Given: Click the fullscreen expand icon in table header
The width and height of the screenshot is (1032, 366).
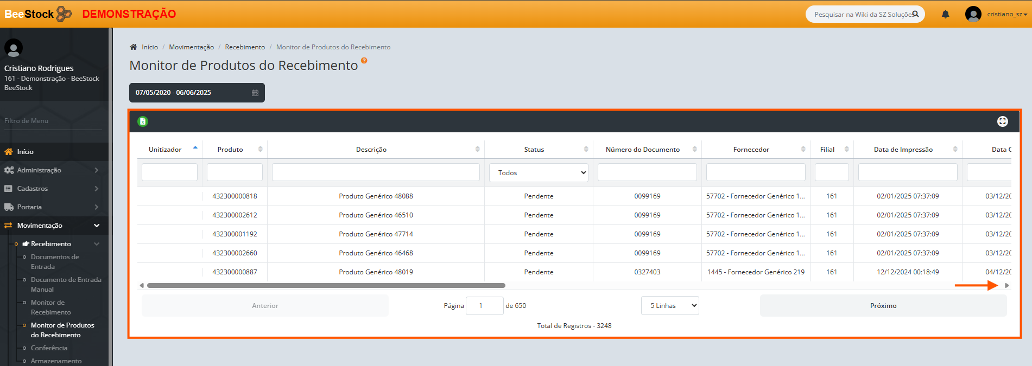Looking at the screenshot, I should [x=1002, y=121].
